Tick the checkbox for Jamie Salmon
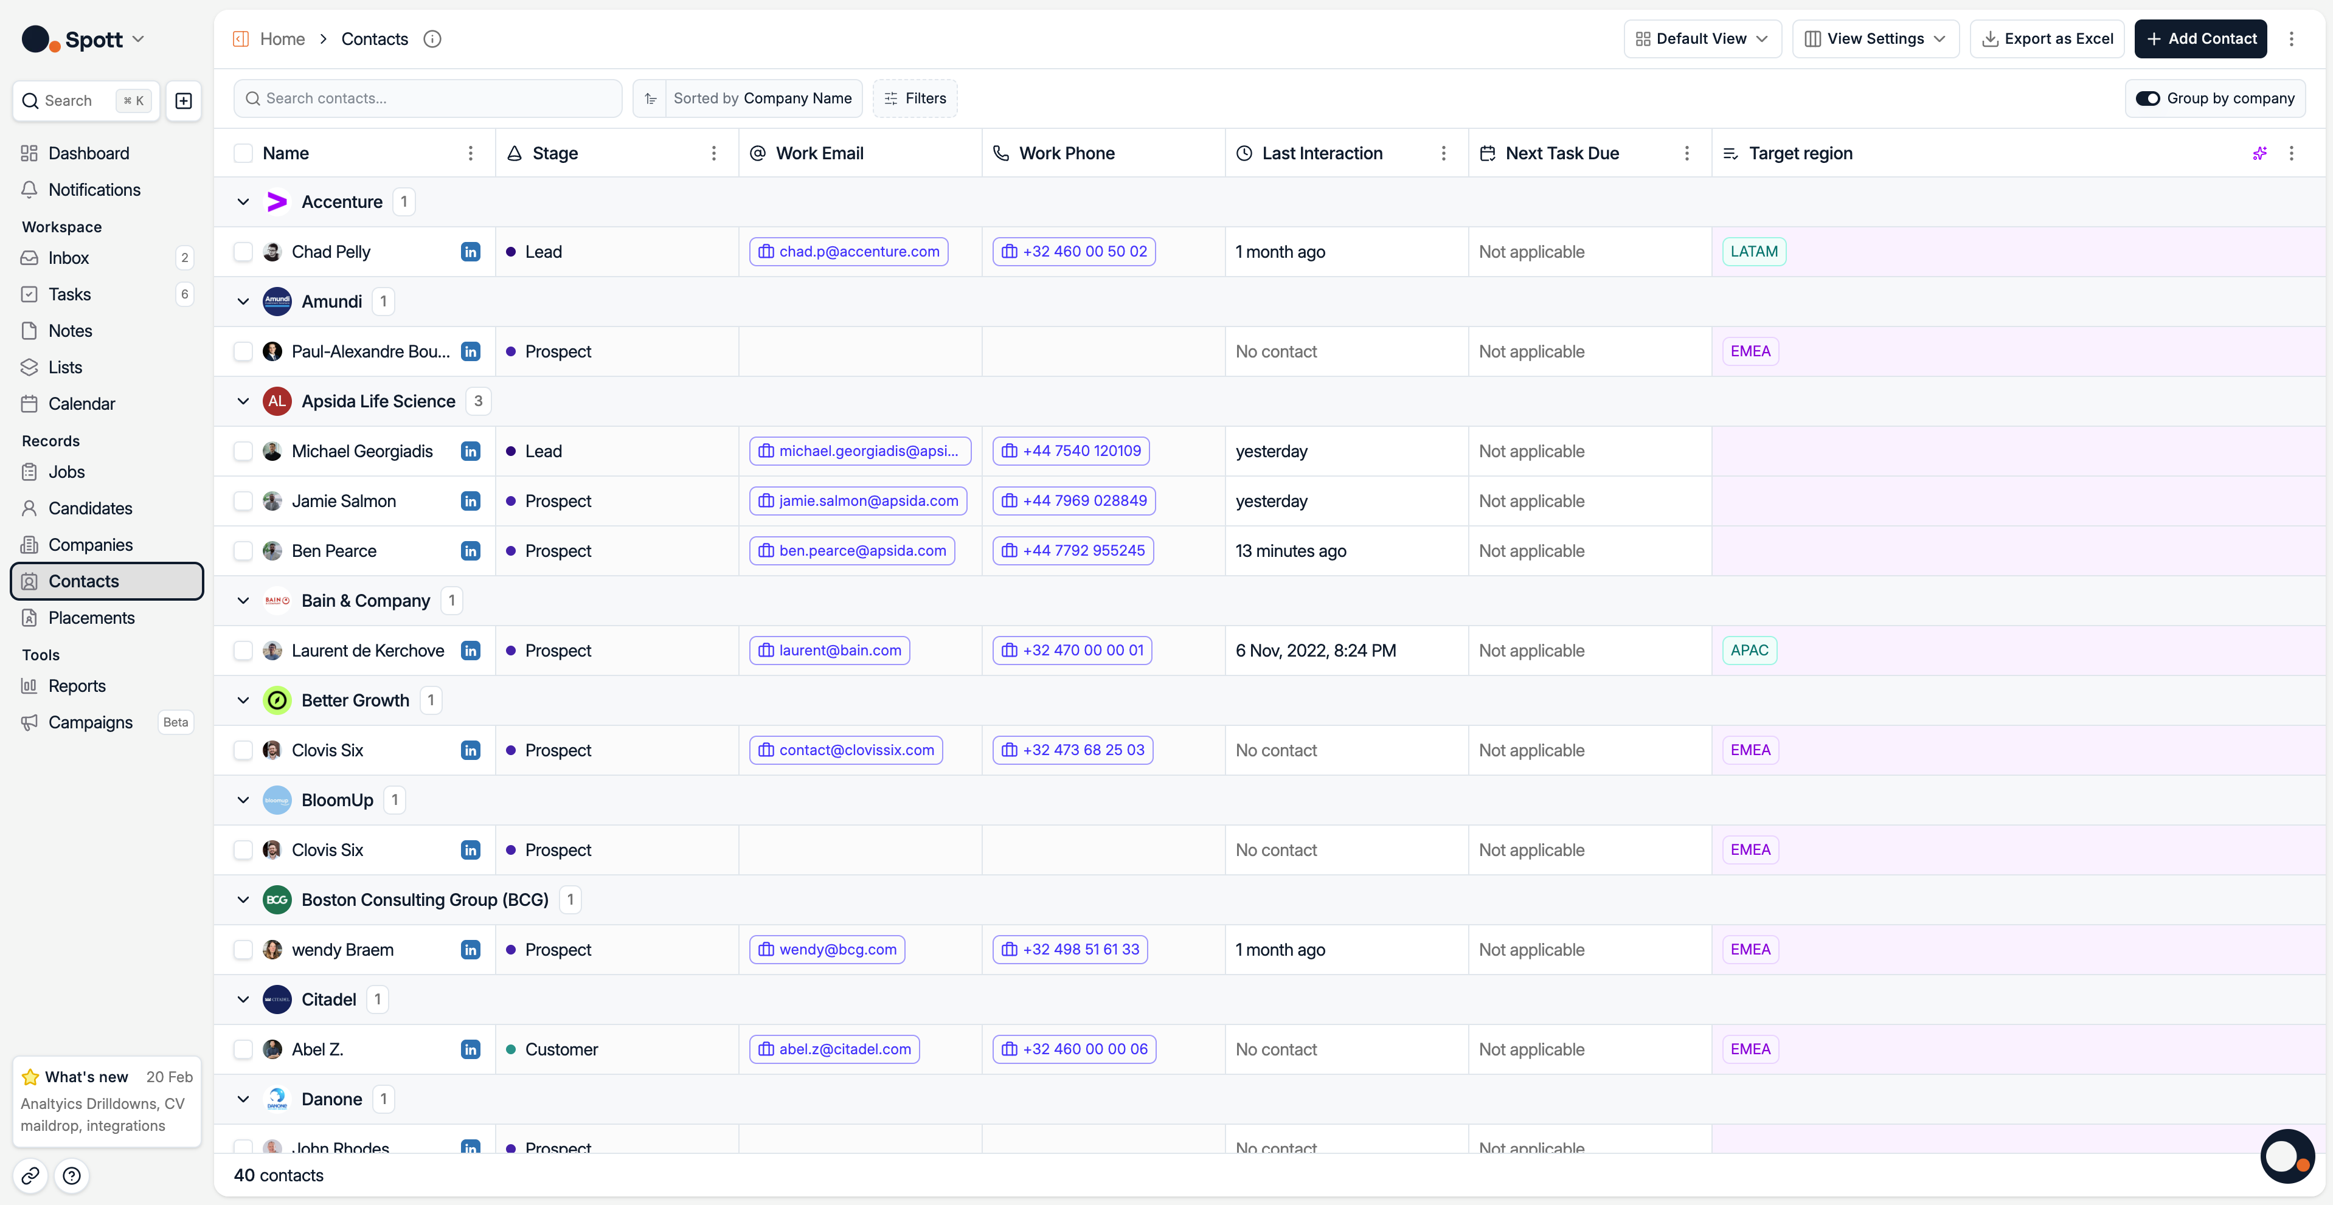This screenshot has height=1205, width=2333. click(243, 500)
